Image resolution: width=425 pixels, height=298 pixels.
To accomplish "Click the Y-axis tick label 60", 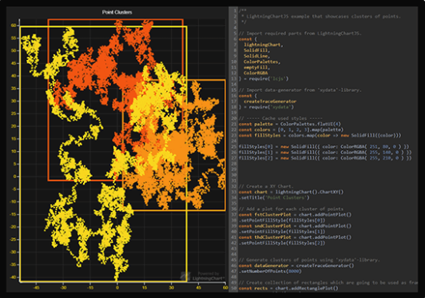I will click(14, 26).
